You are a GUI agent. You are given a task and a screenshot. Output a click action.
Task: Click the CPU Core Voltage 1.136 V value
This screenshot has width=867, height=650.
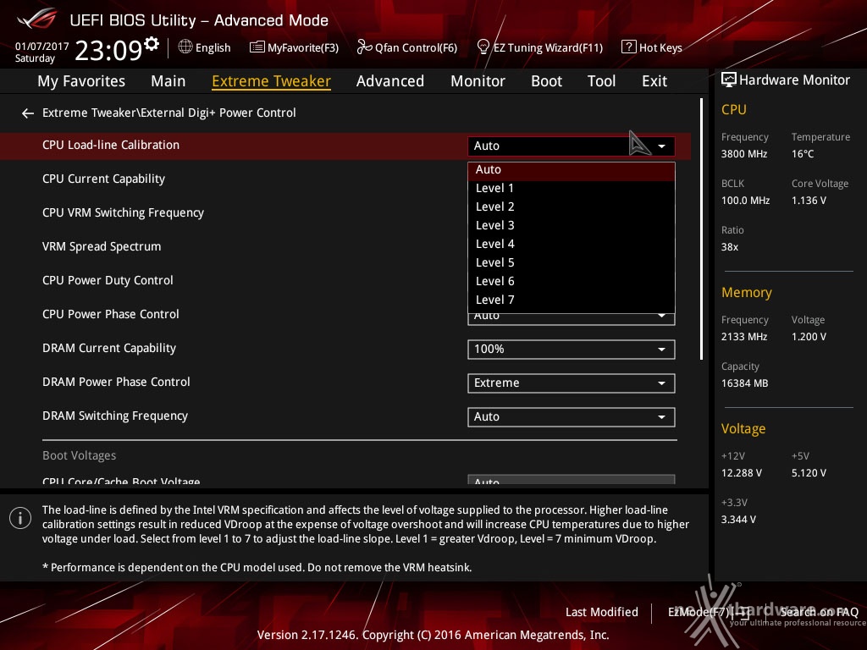809,201
